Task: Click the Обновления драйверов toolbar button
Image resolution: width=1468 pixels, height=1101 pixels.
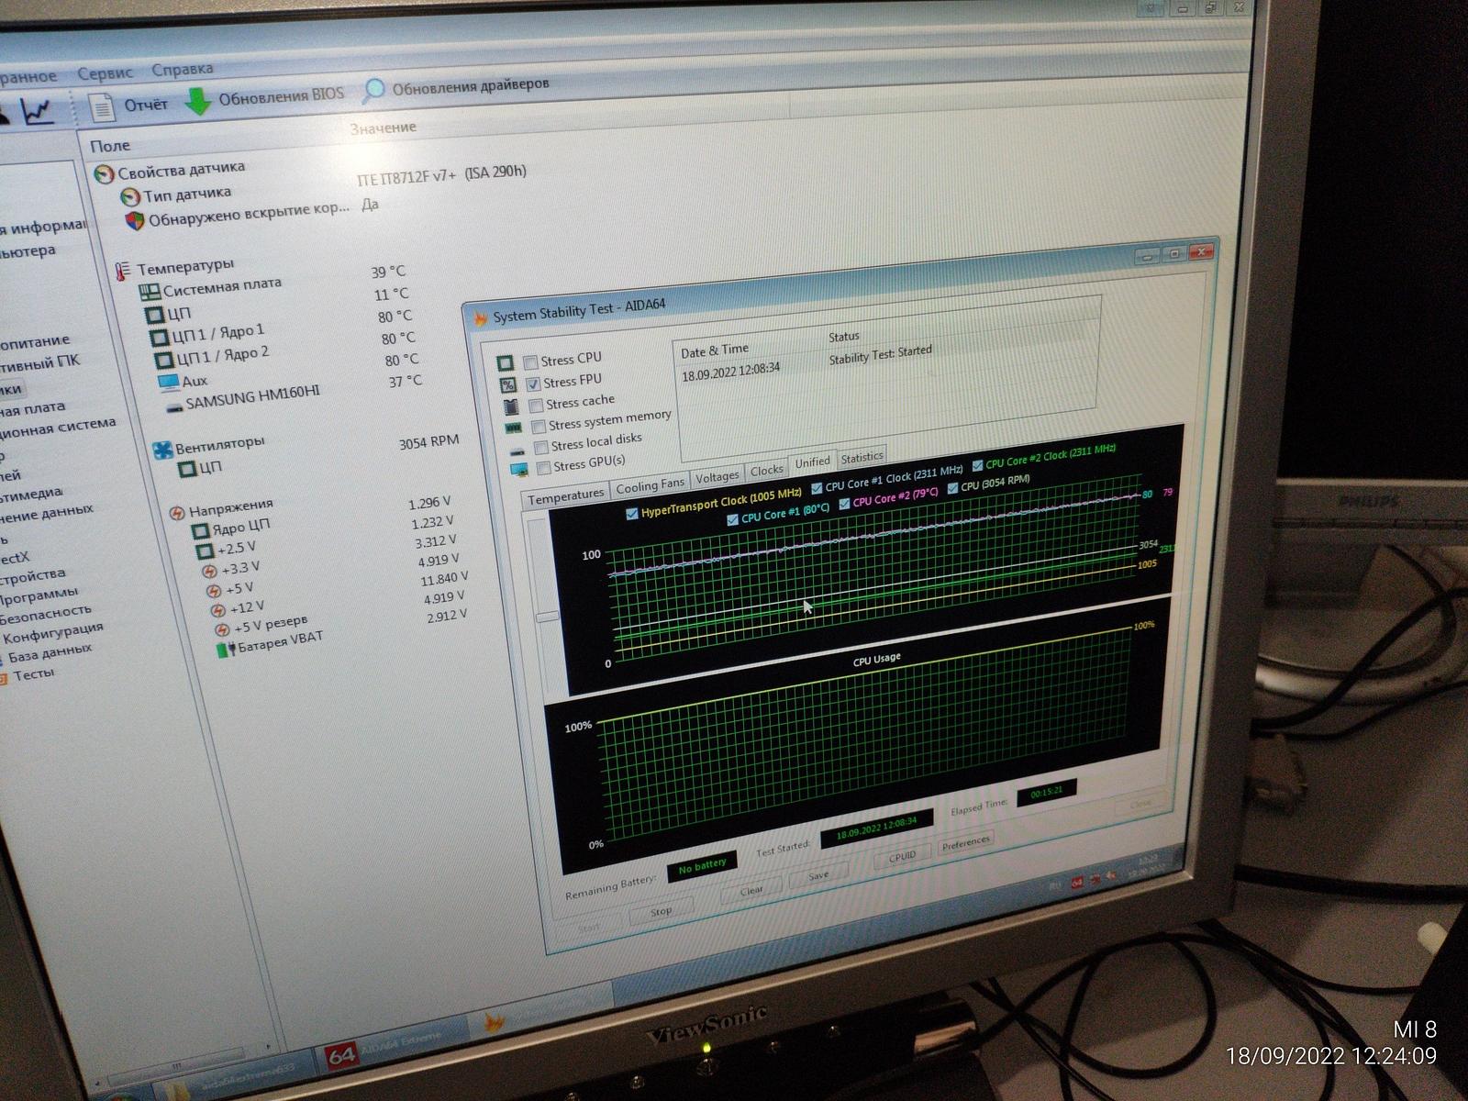Action: 456,88
